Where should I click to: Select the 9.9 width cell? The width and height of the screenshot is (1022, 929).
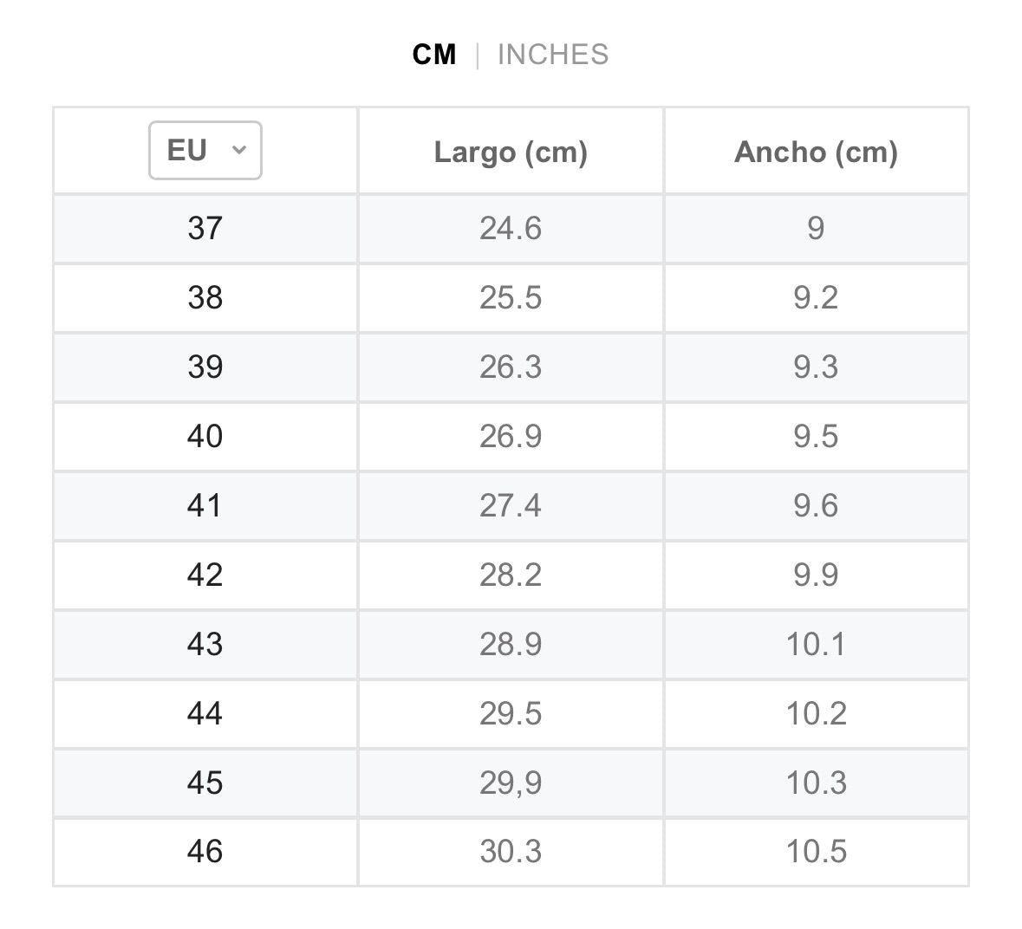point(816,575)
